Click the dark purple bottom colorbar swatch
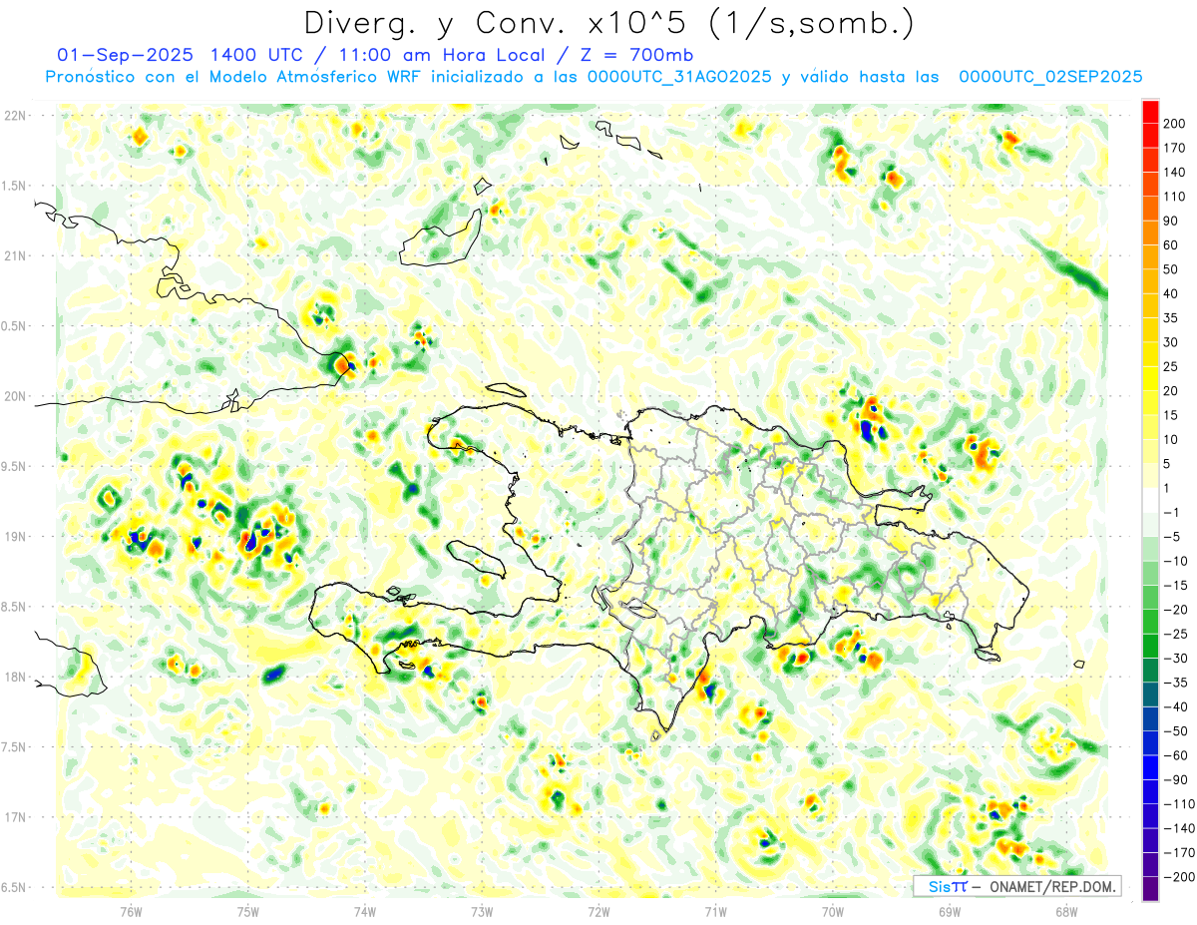 (1151, 889)
